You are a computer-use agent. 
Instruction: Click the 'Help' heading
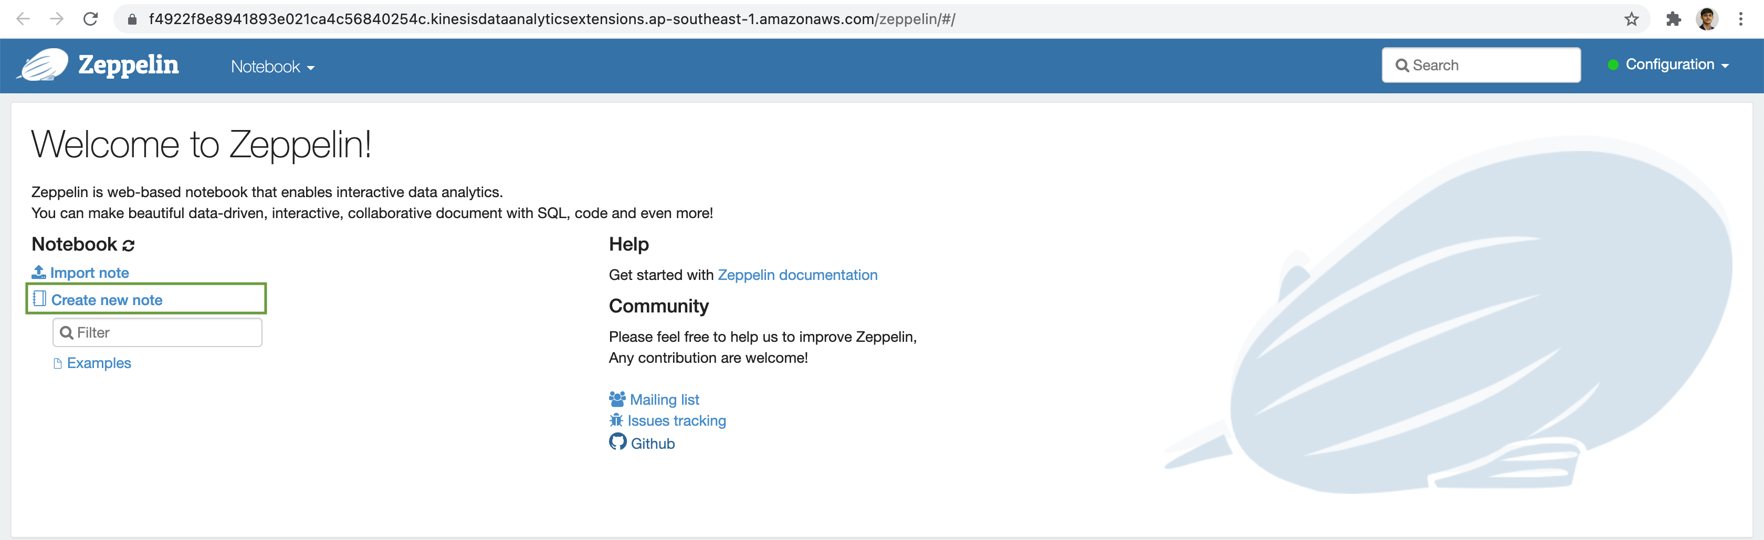[x=628, y=244]
